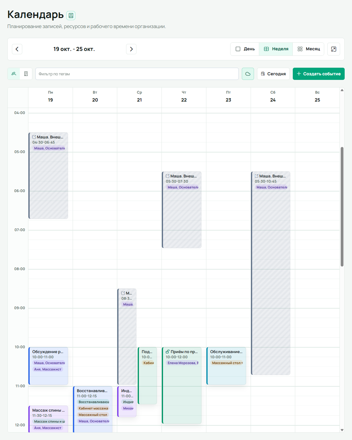Open the calendar in expanded fullscreen view
The height and width of the screenshot is (440, 352).
point(334,49)
